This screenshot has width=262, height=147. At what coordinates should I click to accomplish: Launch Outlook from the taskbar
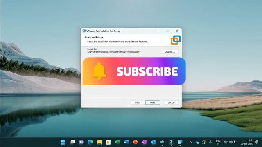coord(153,142)
